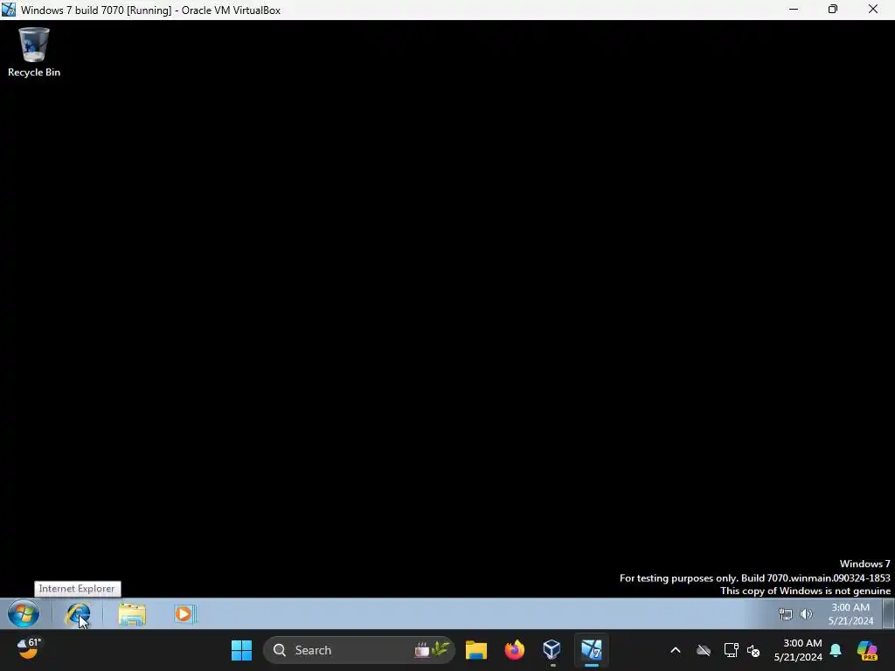Open File Explorer on host taskbar
The width and height of the screenshot is (895, 671).
pos(476,650)
